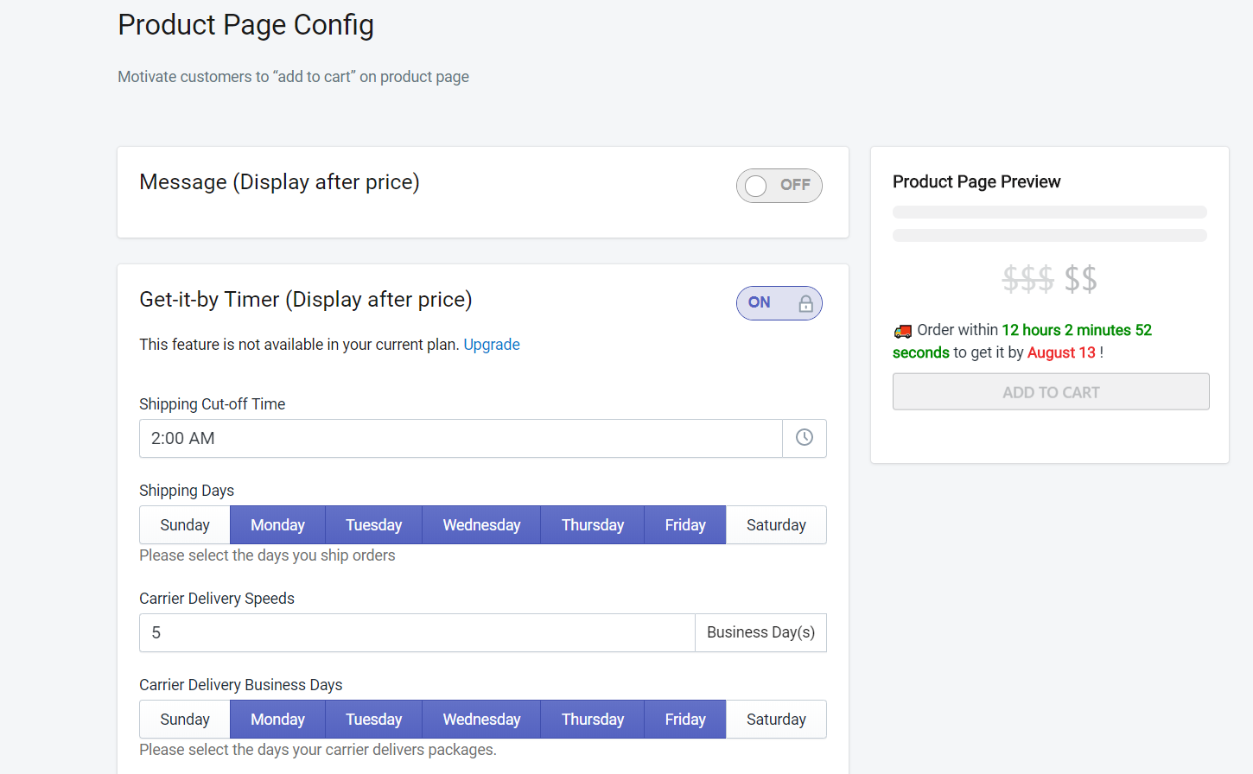This screenshot has height=774, width=1253.
Task: Click the Business Day(s) unit label
Action: tap(760, 633)
